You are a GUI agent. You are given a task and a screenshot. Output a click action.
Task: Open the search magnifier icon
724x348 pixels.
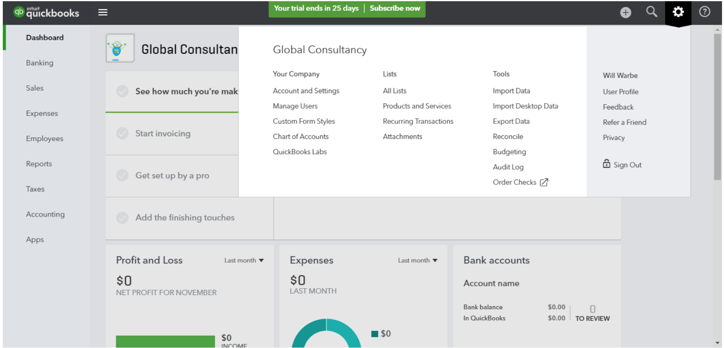point(651,12)
